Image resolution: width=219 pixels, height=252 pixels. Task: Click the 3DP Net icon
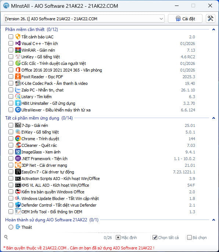[18, 165]
